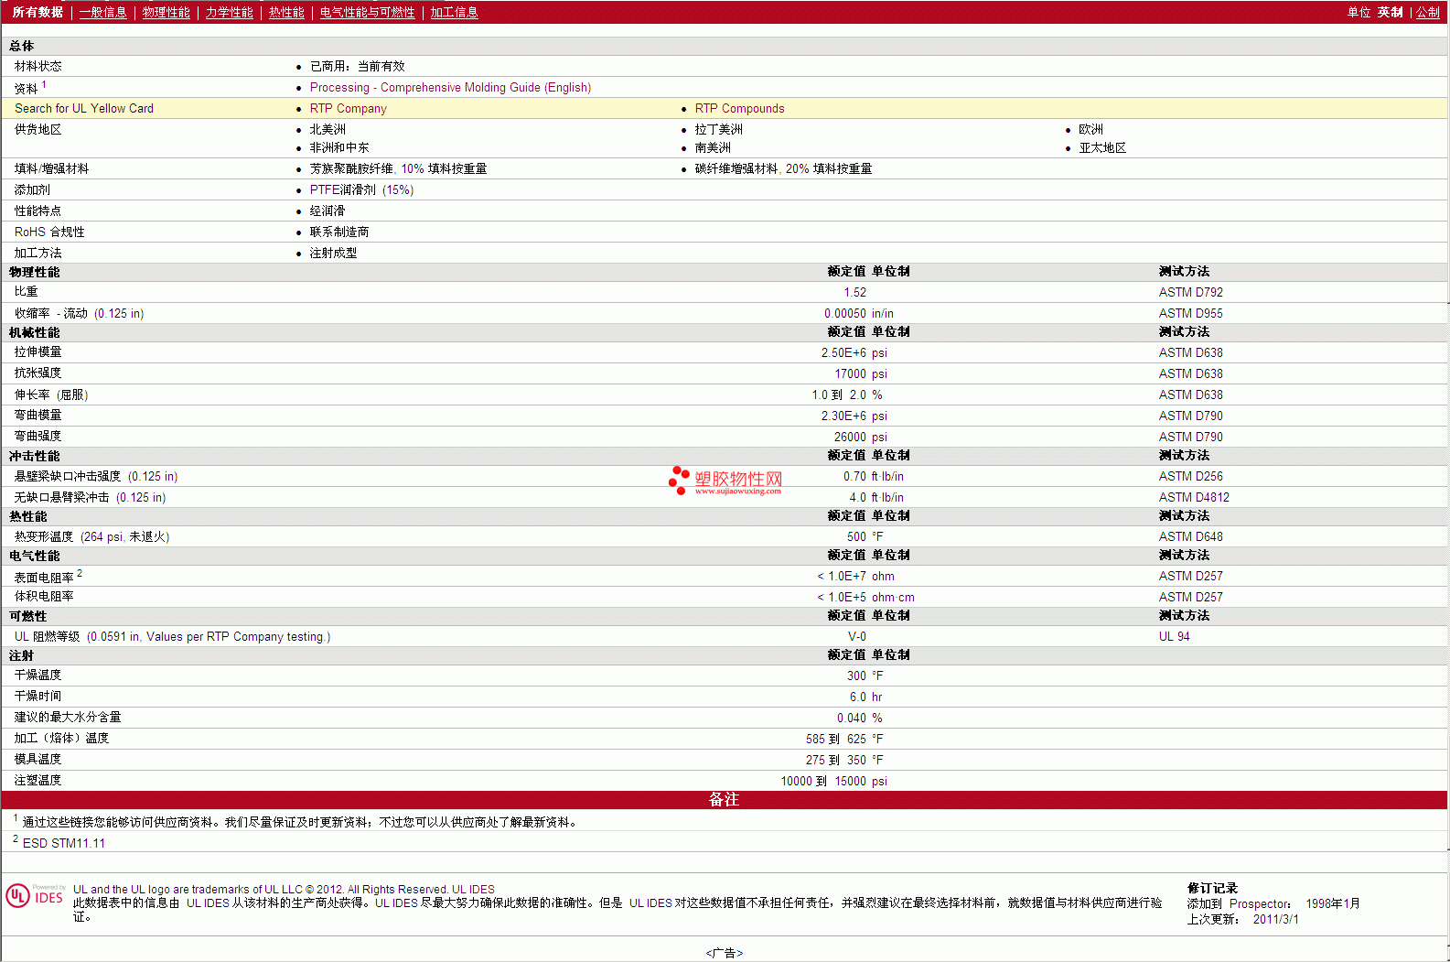
Task: Click the <广告> label at page bottom
Action: (725, 953)
